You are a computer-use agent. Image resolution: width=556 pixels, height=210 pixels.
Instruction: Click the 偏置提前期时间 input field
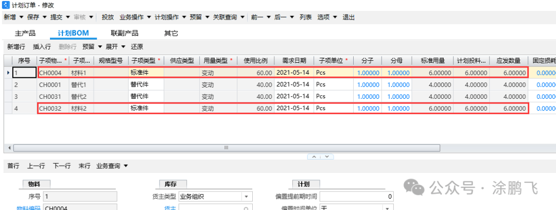click(357, 196)
